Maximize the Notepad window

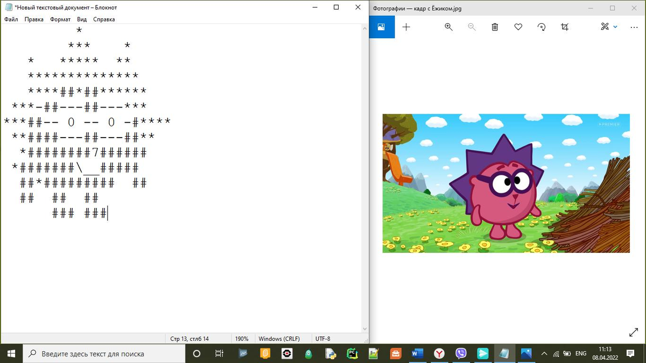click(336, 8)
